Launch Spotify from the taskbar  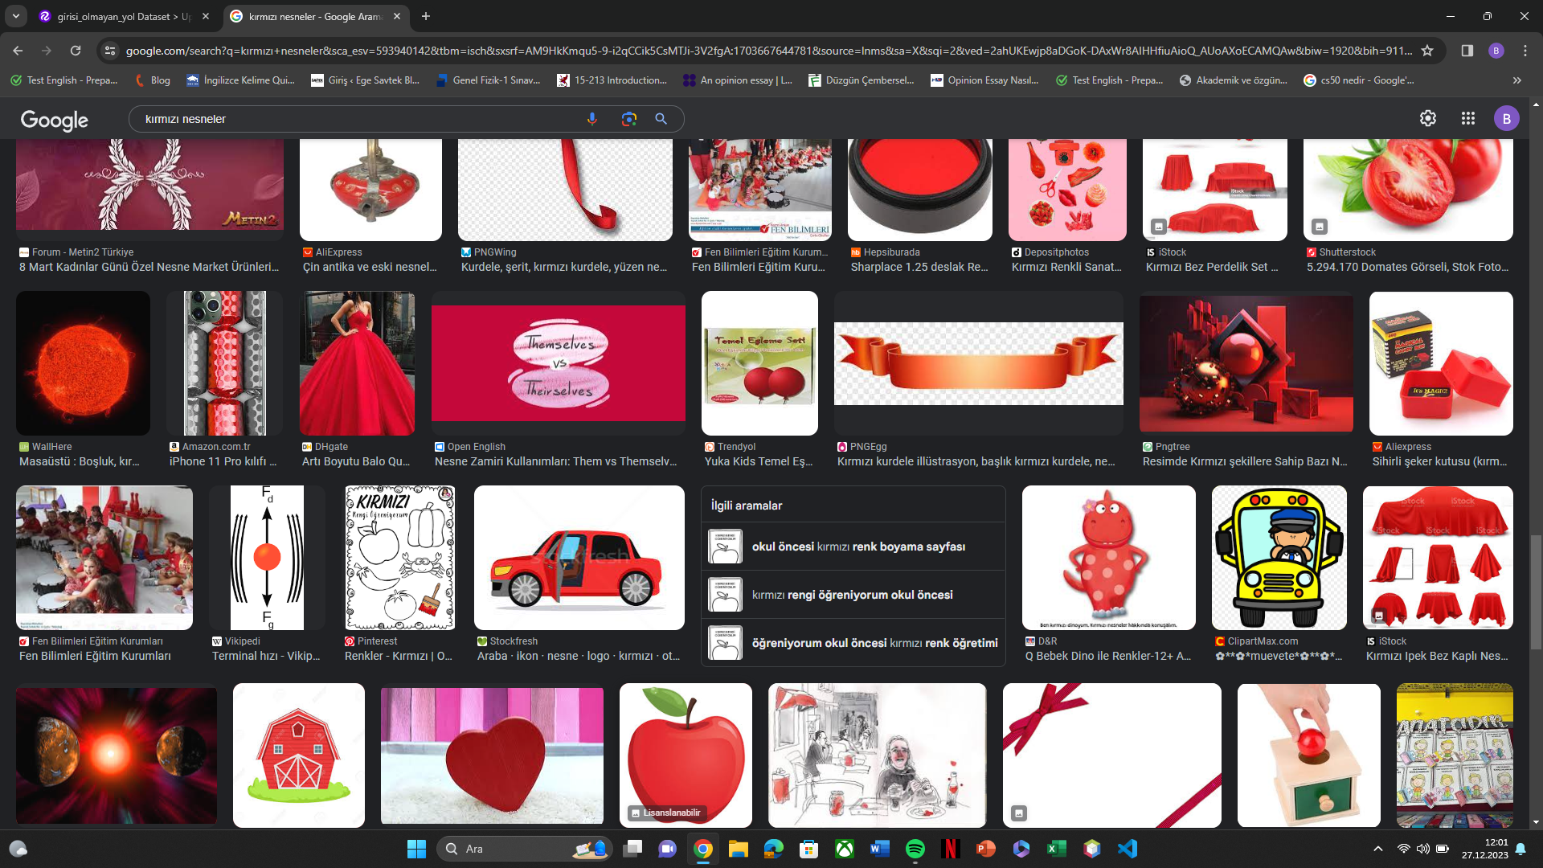click(x=916, y=849)
